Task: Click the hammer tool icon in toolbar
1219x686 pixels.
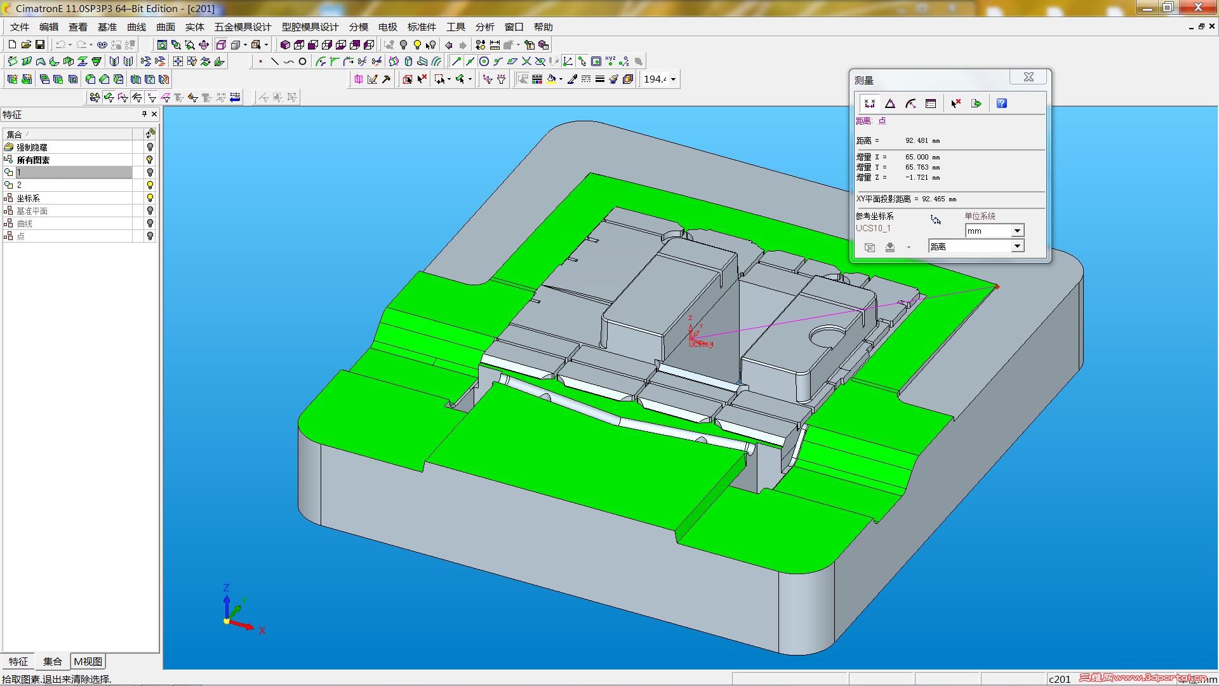Action: (386, 79)
